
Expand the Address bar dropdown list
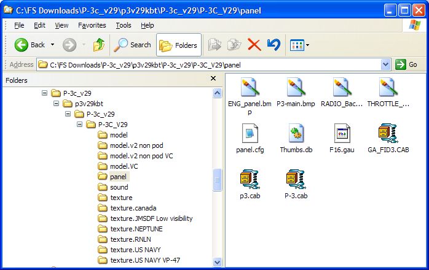[x=385, y=65]
